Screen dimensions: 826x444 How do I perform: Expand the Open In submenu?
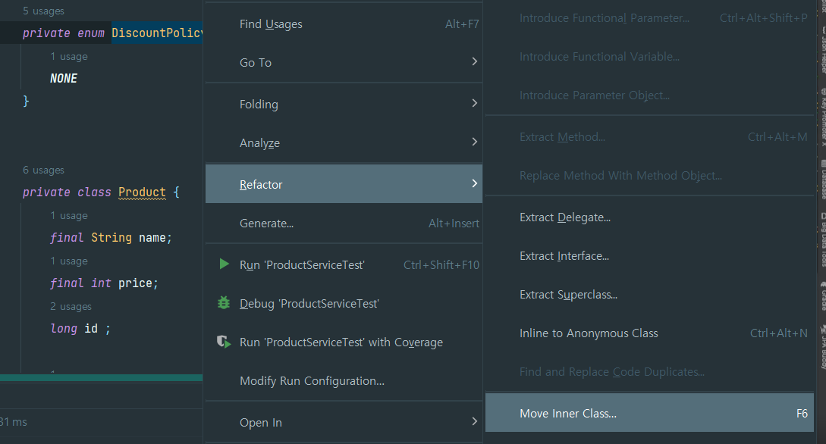(x=344, y=422)
